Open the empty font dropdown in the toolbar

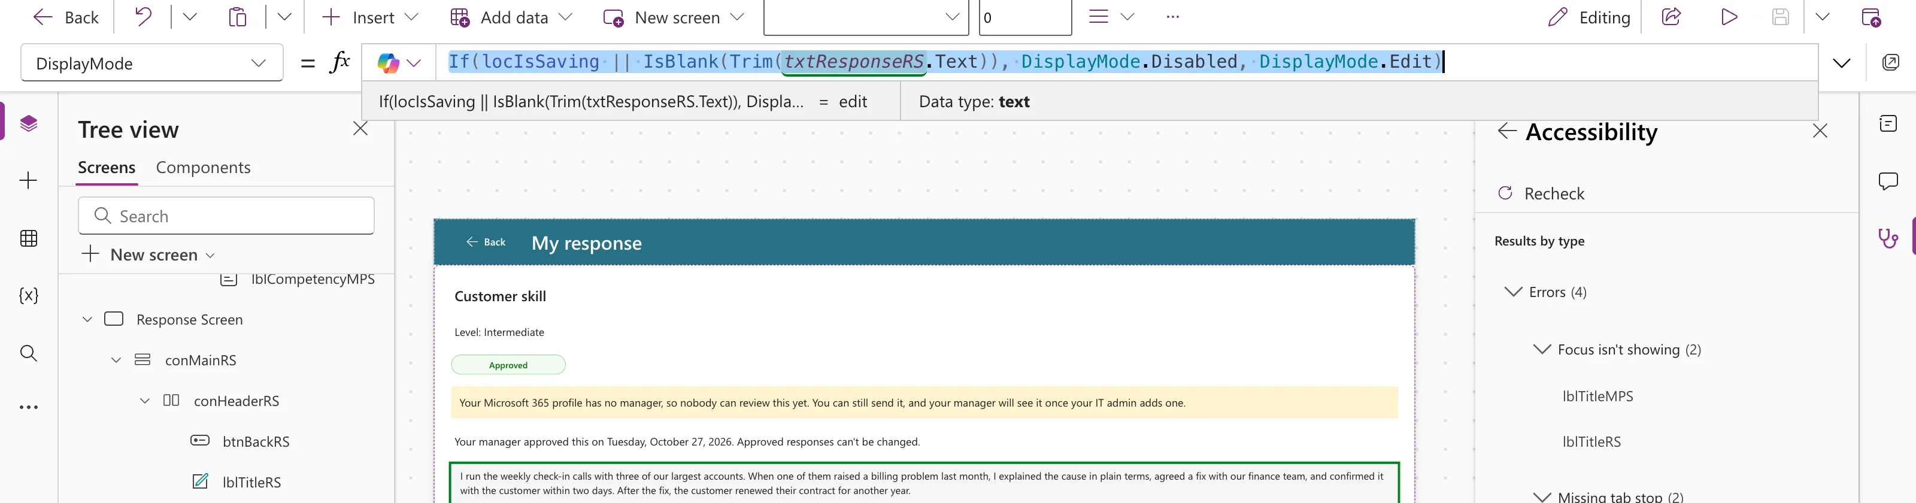tap(866, 17)
